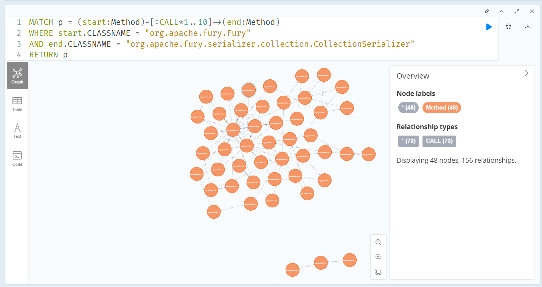Pin the result frame
The image size is (542, 287).
[x=486, y=11]
